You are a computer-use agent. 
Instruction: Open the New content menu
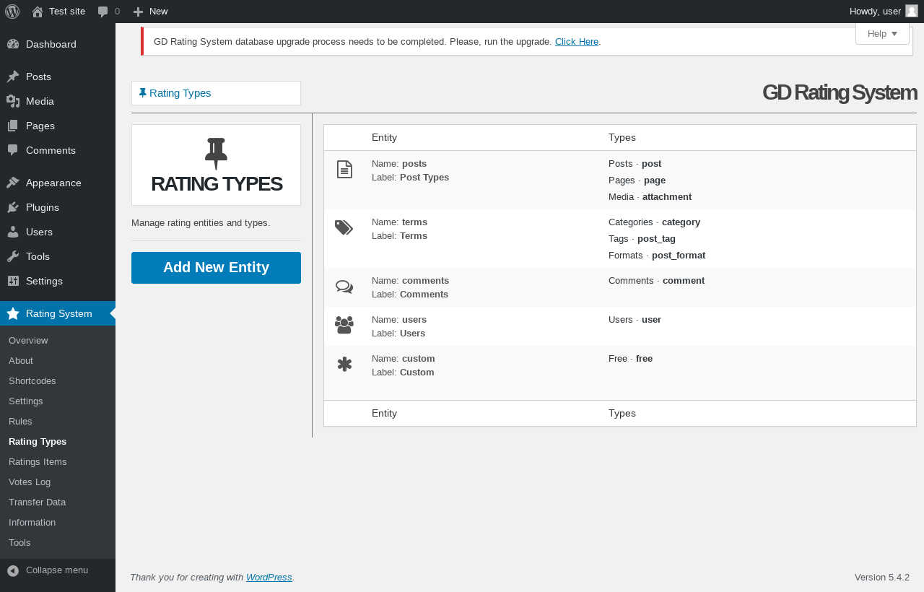151,12
